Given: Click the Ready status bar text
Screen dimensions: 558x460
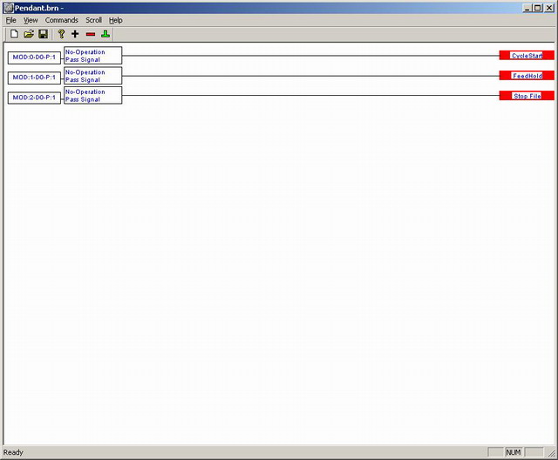Looking at the screenshot, I should (x=13, y=452).
